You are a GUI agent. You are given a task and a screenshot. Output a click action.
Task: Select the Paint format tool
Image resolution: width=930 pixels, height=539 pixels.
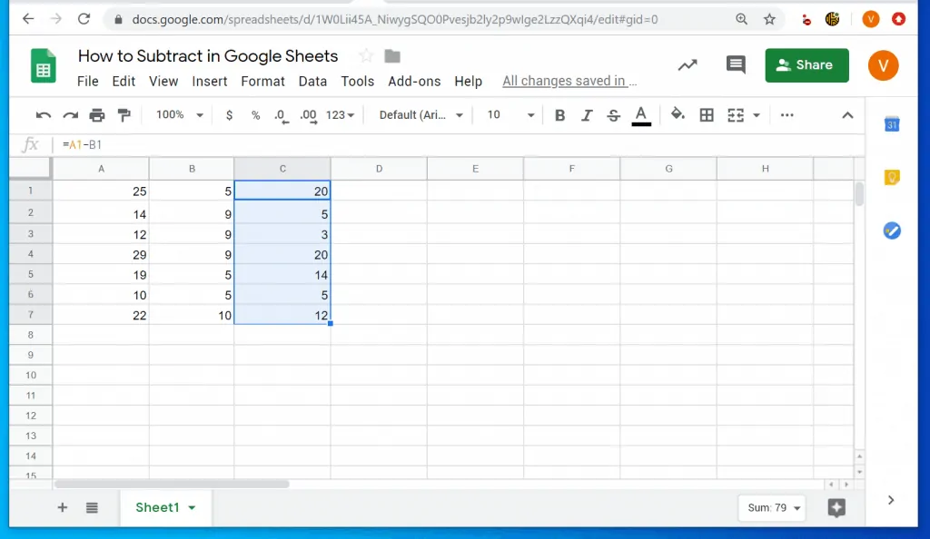[x=124, y=114]
